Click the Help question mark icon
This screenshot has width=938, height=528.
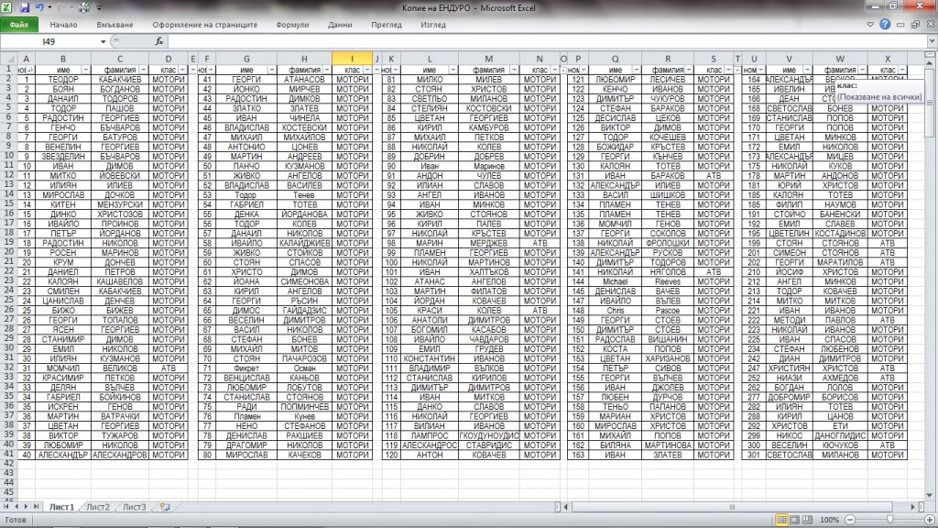(x=886, y=25)
